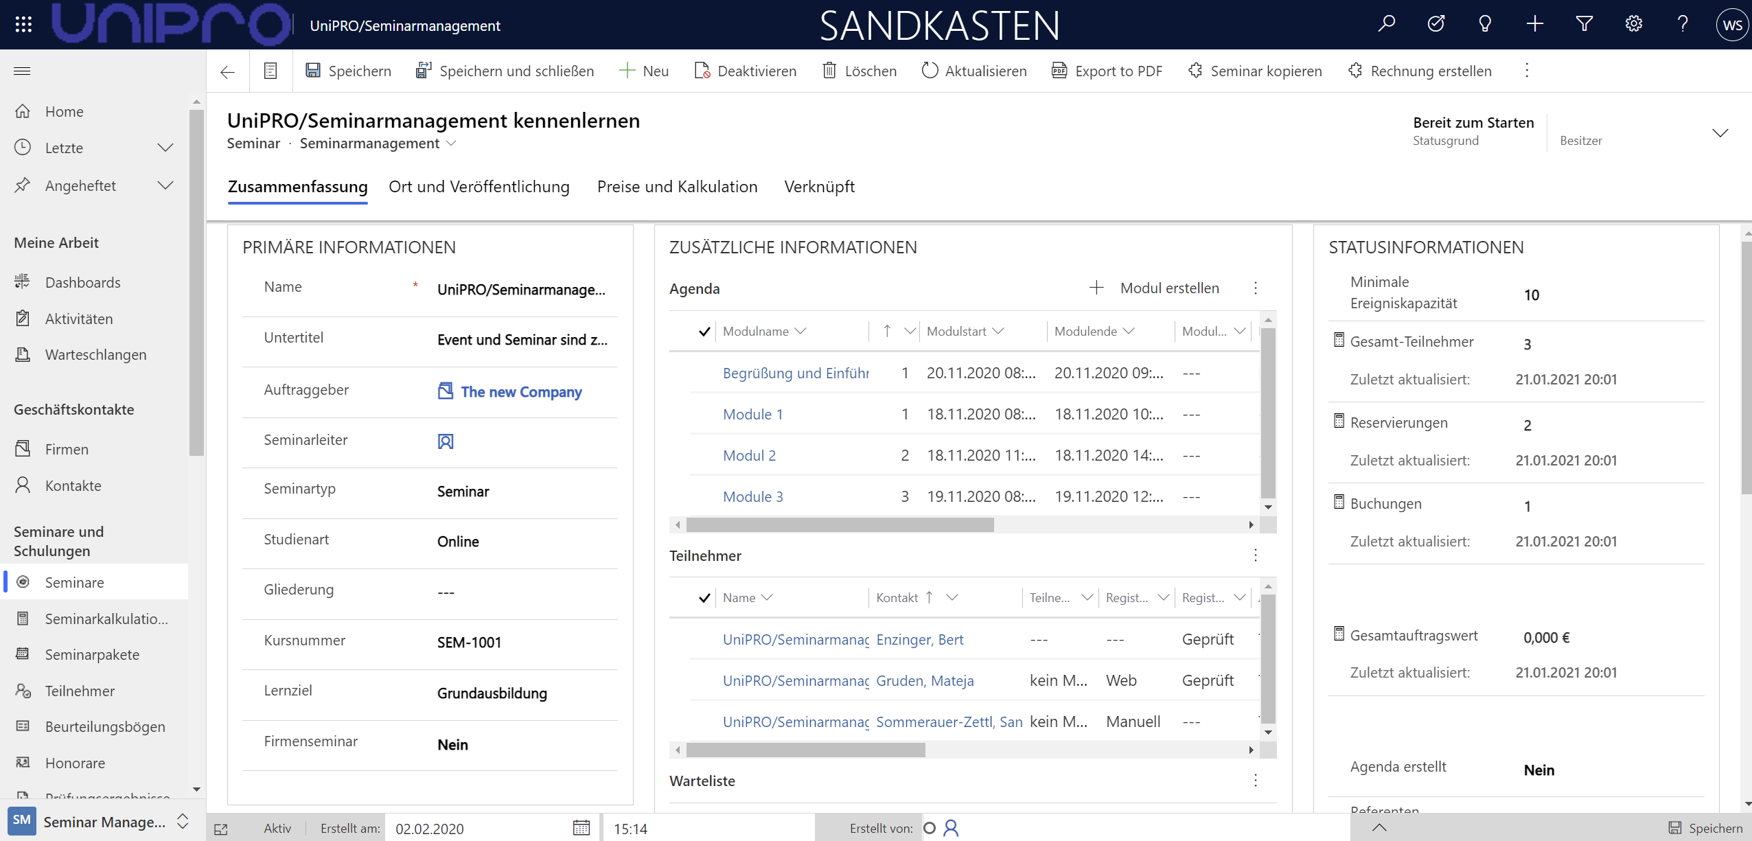
Task: Switch to Verknüpft tab
Action: 820,187
